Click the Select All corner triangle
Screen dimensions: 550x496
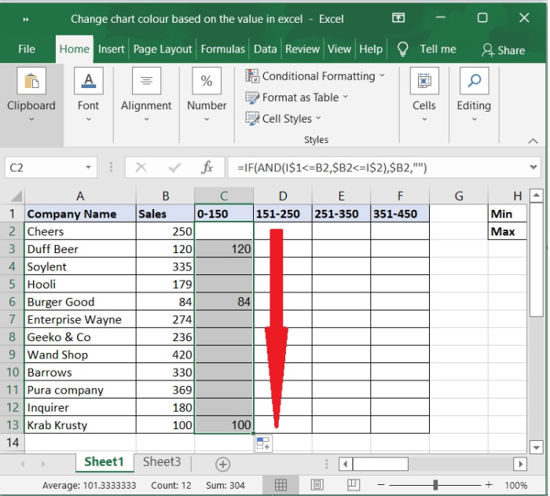pyautogui.click(x=16, y=197)
